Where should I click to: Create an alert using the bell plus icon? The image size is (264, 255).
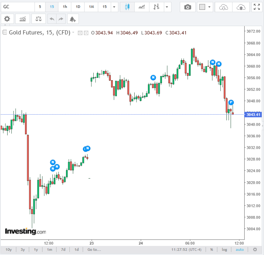coord(72,19)
